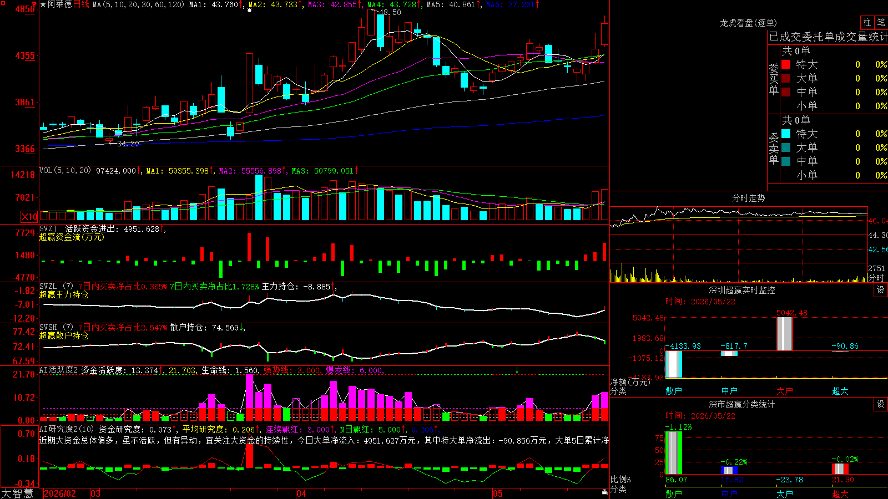This screenshot has height=499, width=888.
Task: Click the 散户持仓: 74.569 readout
Action: (205, 328)
